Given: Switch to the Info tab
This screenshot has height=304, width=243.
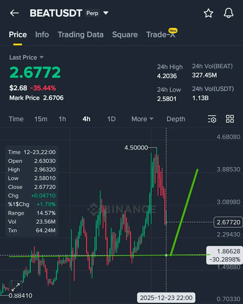Looking at the screenshot, I should (42, 34).
